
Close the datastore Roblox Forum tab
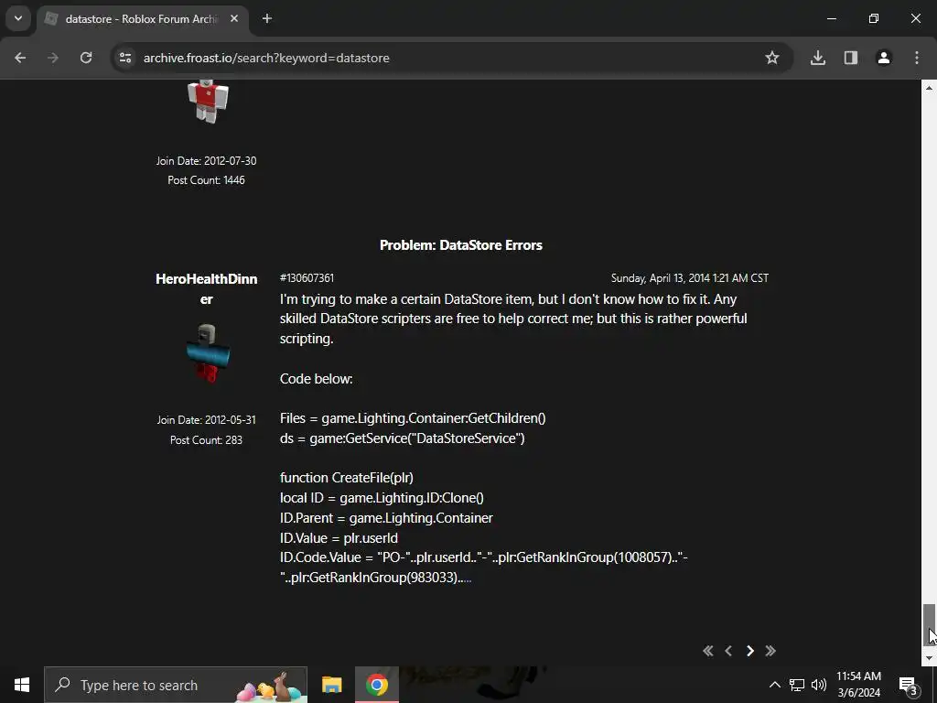pyautogui.click(x=234, y=19)
